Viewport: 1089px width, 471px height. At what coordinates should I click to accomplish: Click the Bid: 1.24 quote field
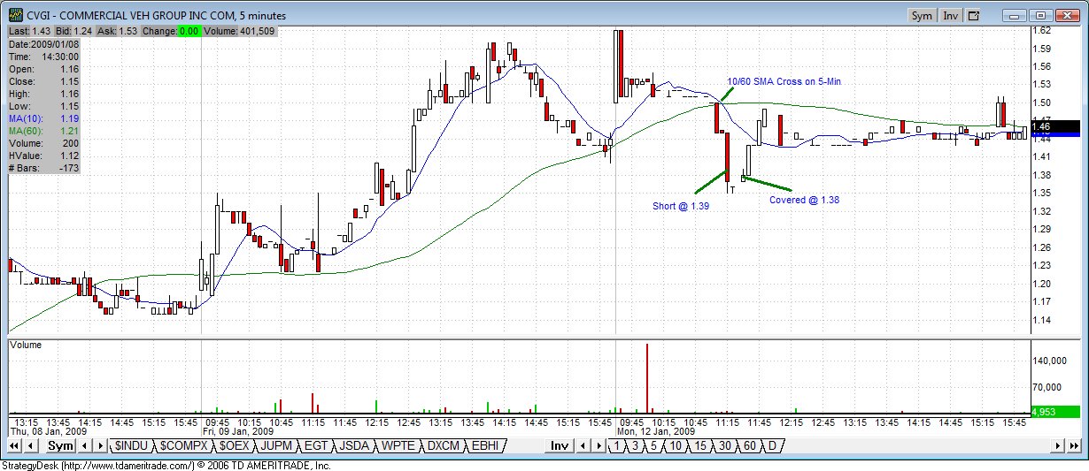74,31
